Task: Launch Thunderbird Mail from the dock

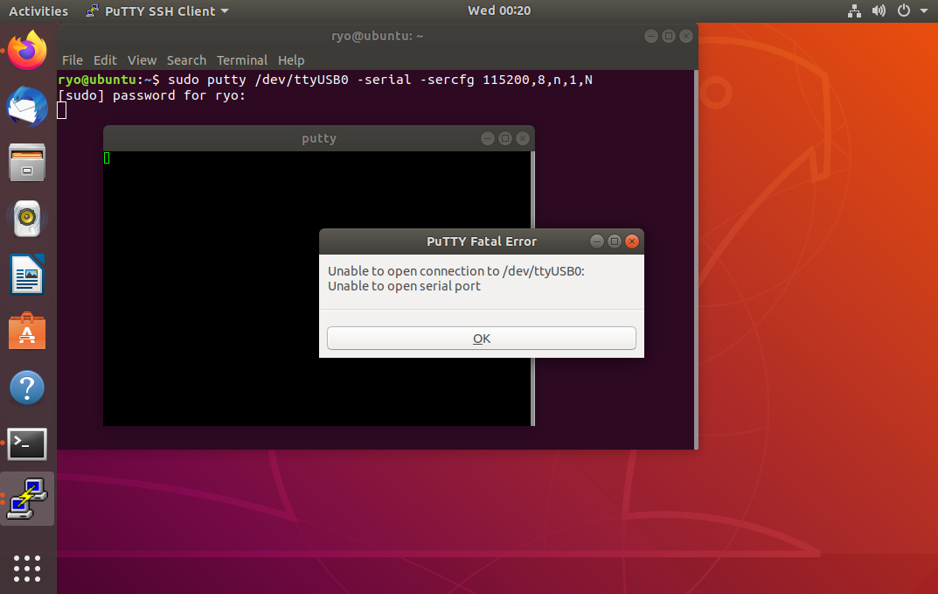Action: point(27,108)
